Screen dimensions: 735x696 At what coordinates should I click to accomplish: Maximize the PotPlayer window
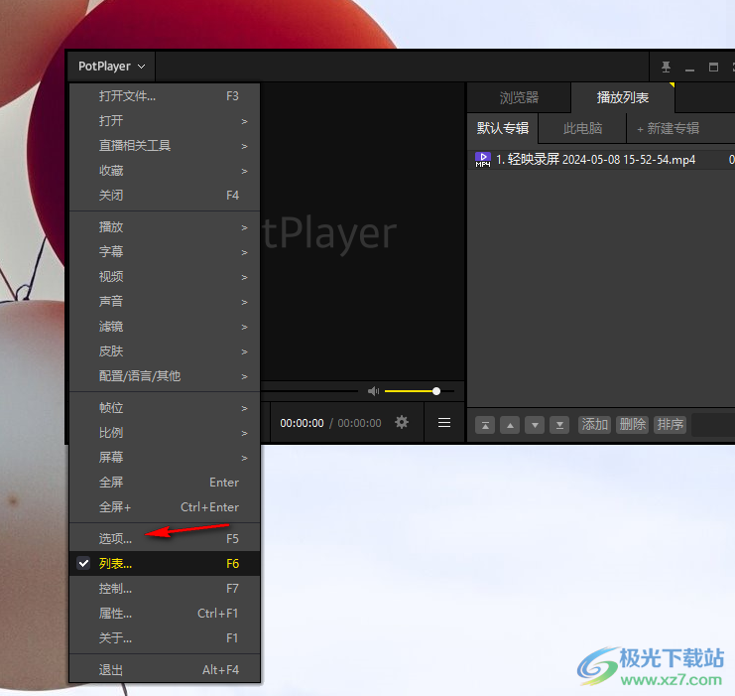point(713,68)
